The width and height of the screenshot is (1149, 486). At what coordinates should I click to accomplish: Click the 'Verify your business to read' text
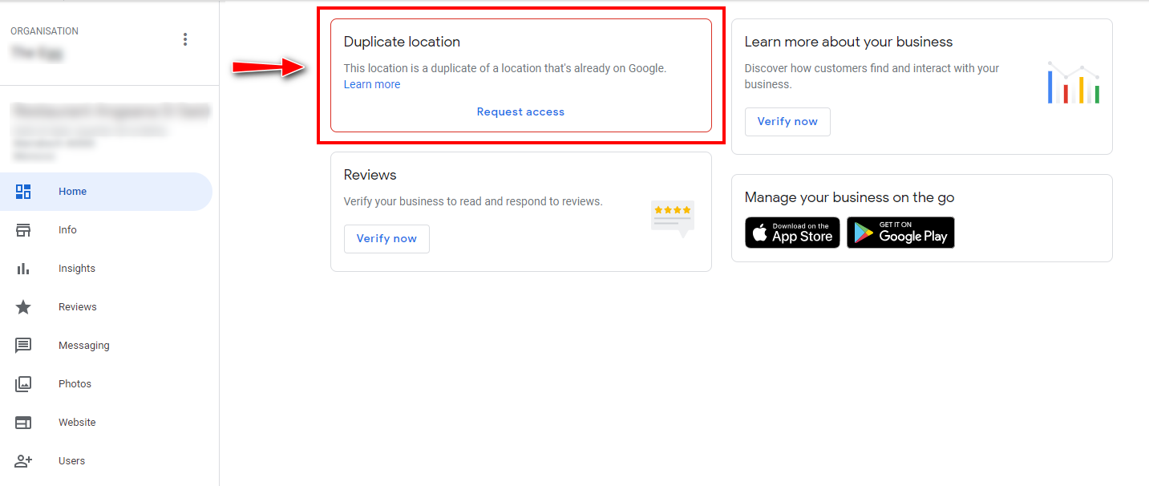[x=473, y=201]
